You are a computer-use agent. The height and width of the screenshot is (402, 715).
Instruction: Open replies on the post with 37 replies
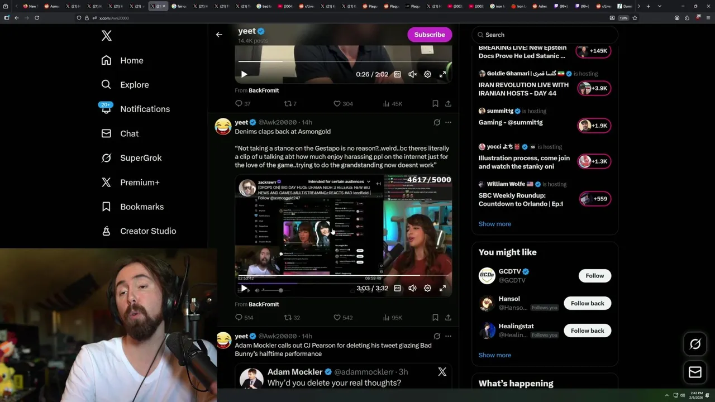pos(242,104)
